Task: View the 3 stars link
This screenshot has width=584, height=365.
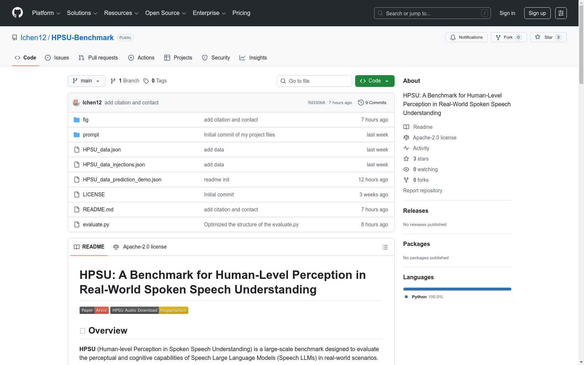Action: pyautogui.click(x=416, y=159)
